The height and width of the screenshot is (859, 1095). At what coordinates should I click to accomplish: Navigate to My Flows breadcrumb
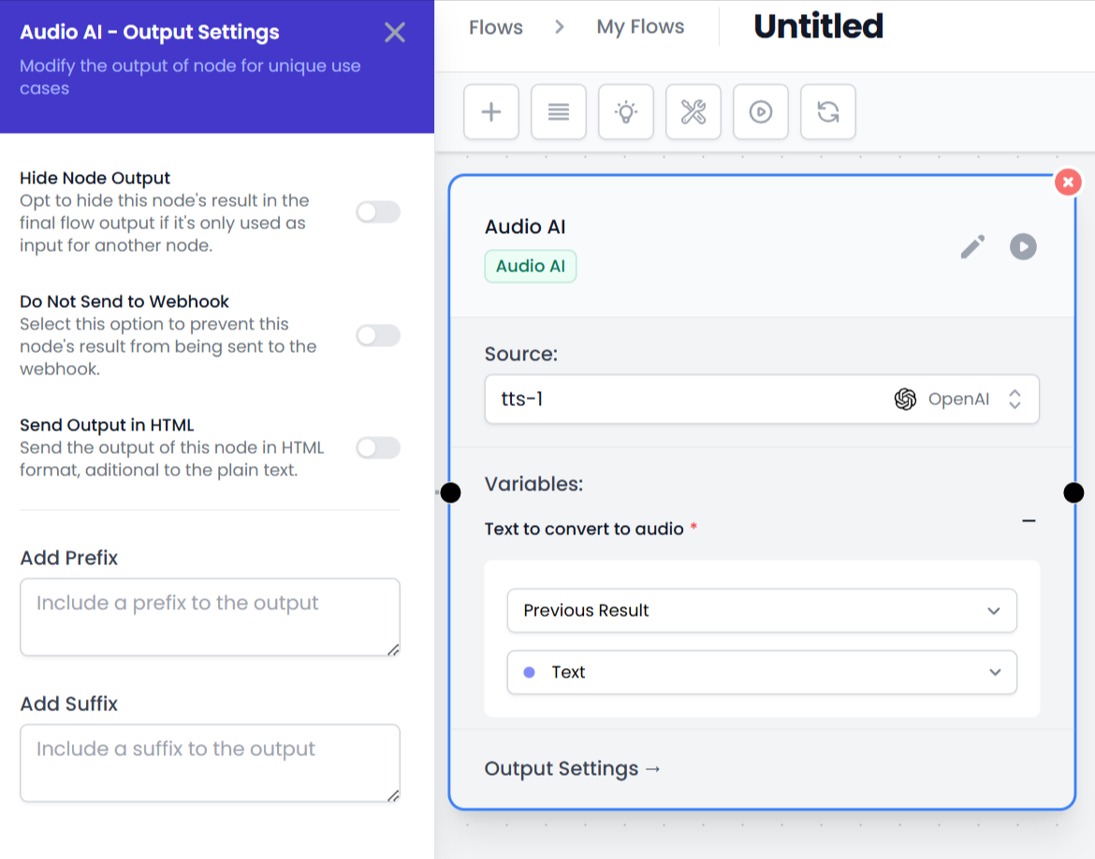[x=640, y=27]
